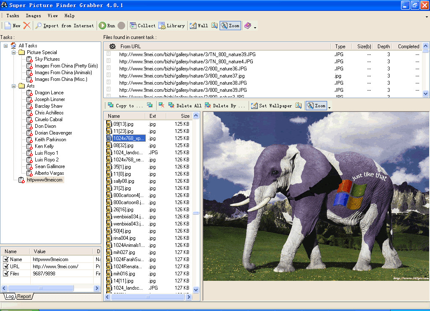Select the Dragon Lance task
Viewport: 430px width, 311px height.
point(49,93)
